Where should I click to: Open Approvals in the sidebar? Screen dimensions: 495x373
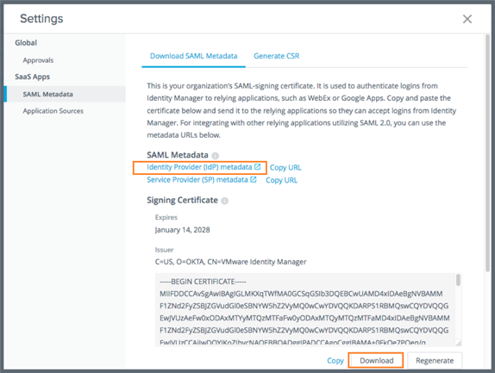tap(38, 60)
